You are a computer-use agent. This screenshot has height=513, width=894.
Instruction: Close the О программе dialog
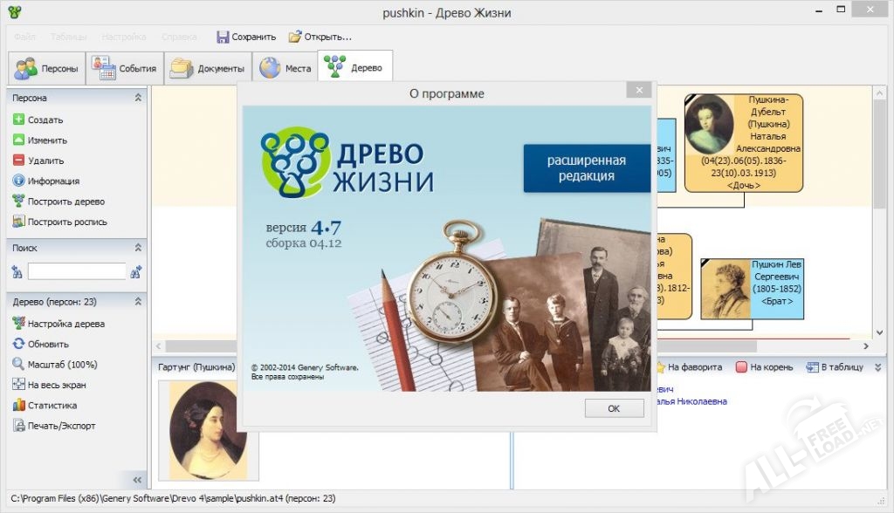[639, 90]
